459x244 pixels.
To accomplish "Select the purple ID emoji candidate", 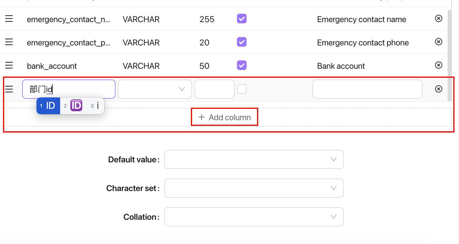I will (76, 105).
